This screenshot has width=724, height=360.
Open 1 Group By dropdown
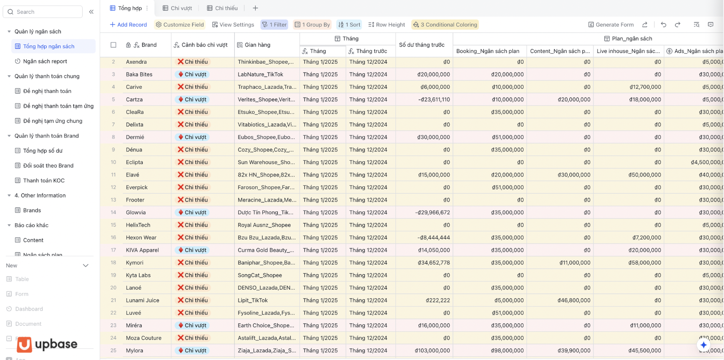pyautogui.click(x=312, y=25)
